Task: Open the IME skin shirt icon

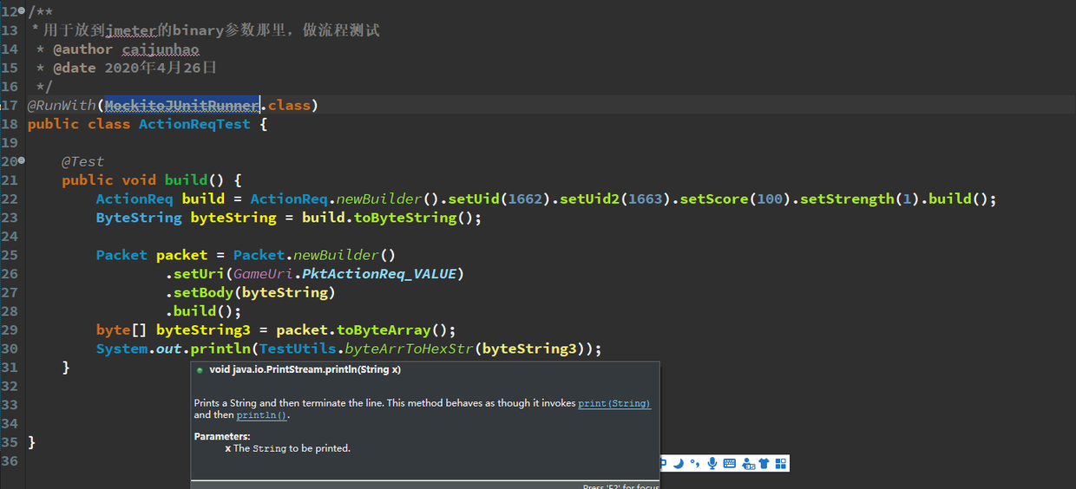Action: tap(764, 463)
